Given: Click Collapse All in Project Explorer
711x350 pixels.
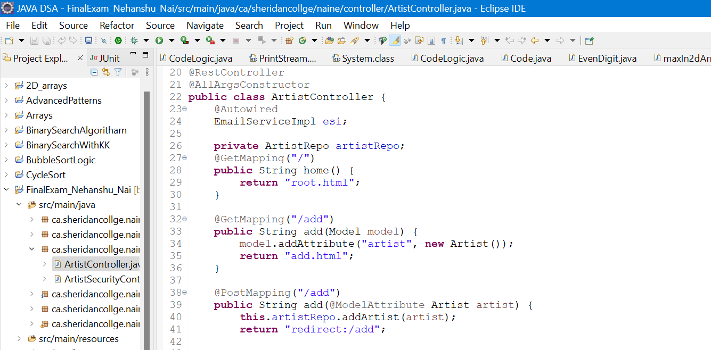Looking at the screenshot, I should [94, 72].
